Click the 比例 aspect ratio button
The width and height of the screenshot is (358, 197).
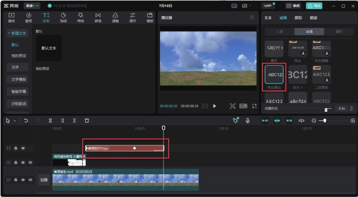tap(243, 106)
